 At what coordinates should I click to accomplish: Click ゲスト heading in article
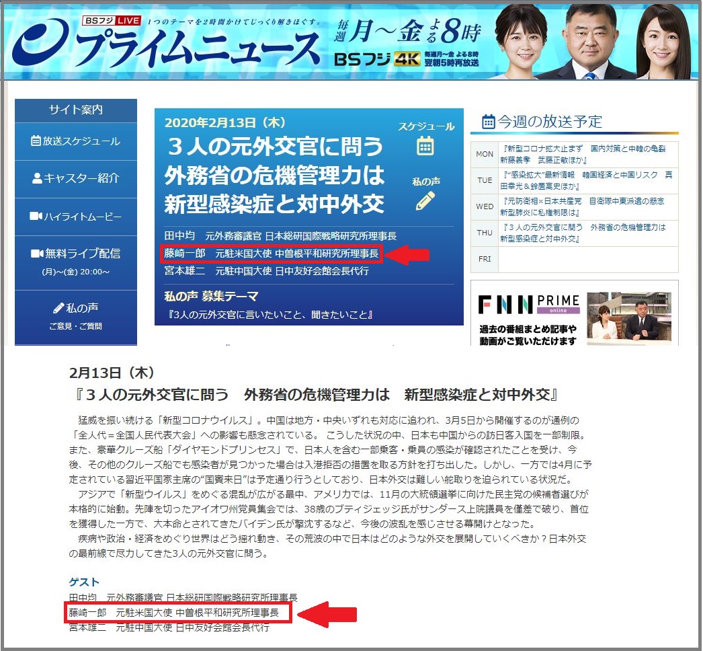[x=84, y=582]
